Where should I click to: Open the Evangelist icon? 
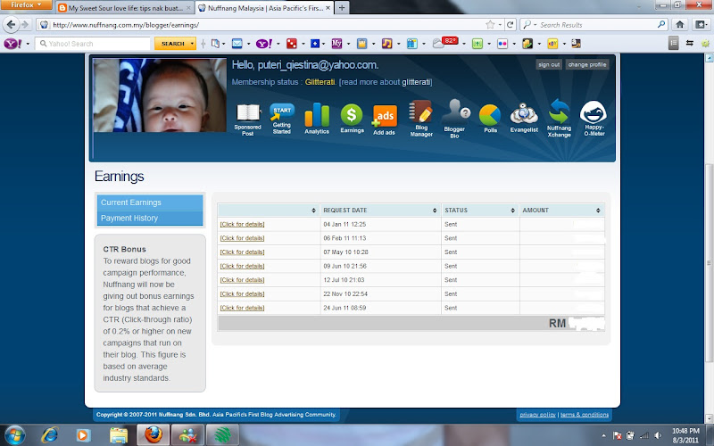pos(524,118)
